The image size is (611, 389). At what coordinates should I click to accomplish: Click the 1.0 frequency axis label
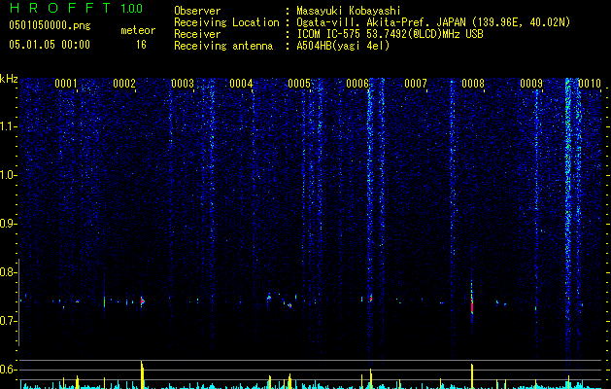8,175
